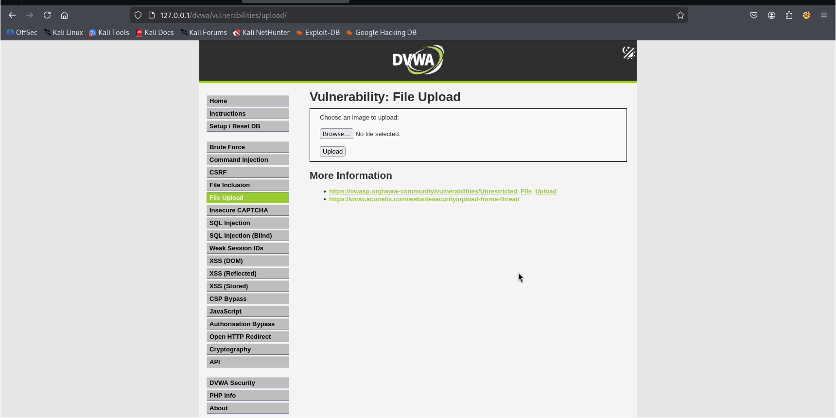Click Browse… to choose a file

[336, 134]
